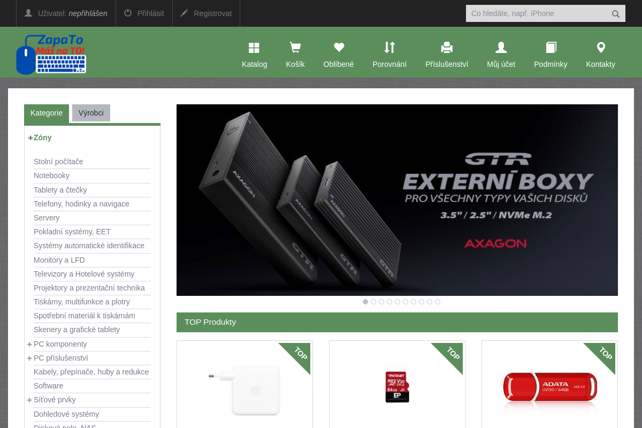Open Spotřební materiál k tiskárnám category
The image size is (642, 428).
pos(85,316)
